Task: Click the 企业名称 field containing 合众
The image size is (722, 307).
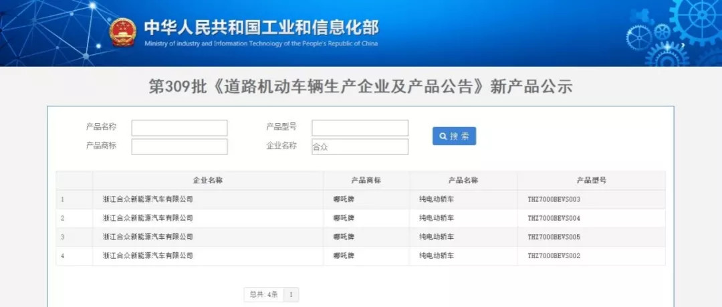Action: tap(360, 146)
